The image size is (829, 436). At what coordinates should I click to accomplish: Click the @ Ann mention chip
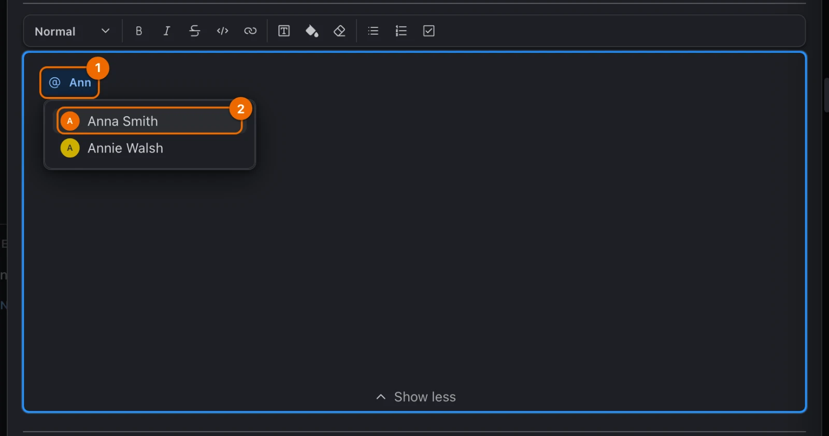(69, 82)
